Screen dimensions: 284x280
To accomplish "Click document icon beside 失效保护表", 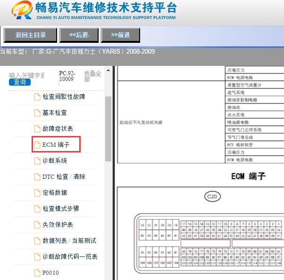I will [x=37, y=225].
